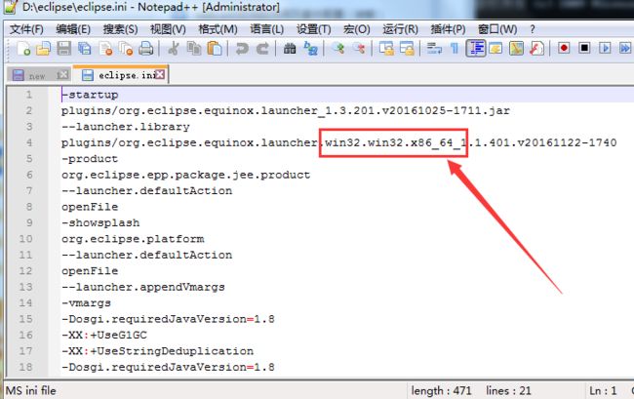Open the 搜索(S) menu
This screenshot has height=399, width=634.
click(x=120, y=29)
